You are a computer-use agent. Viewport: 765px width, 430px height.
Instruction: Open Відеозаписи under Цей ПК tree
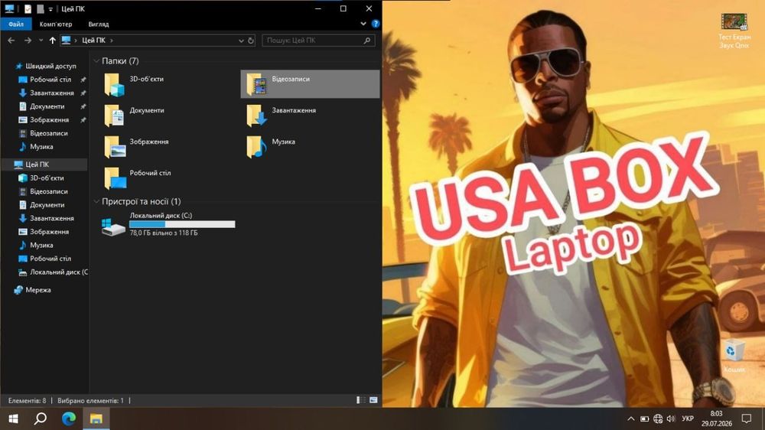point(49,191)
